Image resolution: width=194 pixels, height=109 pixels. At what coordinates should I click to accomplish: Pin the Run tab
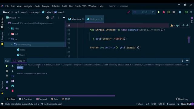click(7, 88)
